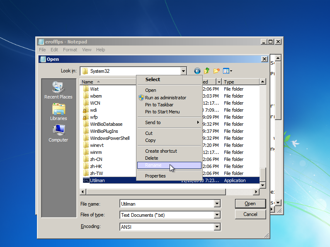This screenshot has width=330, height=247.
Task: Select the WindowsPowerShell folder
Action: click(x=109, y=138)
